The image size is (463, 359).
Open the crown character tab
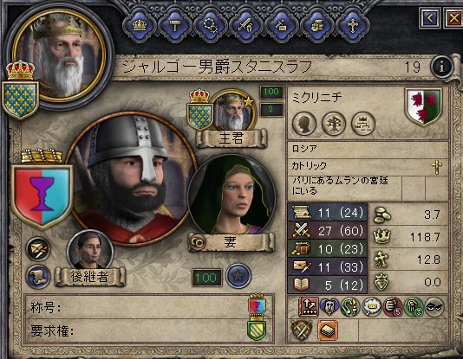(x=140, y=26)
